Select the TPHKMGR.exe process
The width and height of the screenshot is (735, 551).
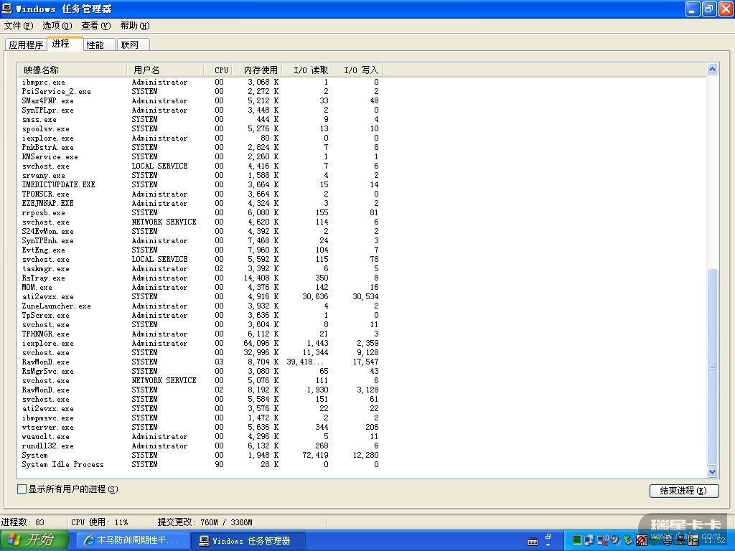coord(200,334)
